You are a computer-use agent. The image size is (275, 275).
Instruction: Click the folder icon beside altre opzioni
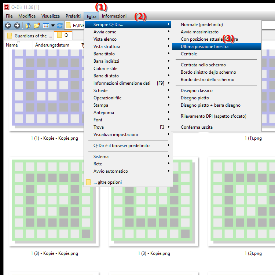(x=89, y=182)
